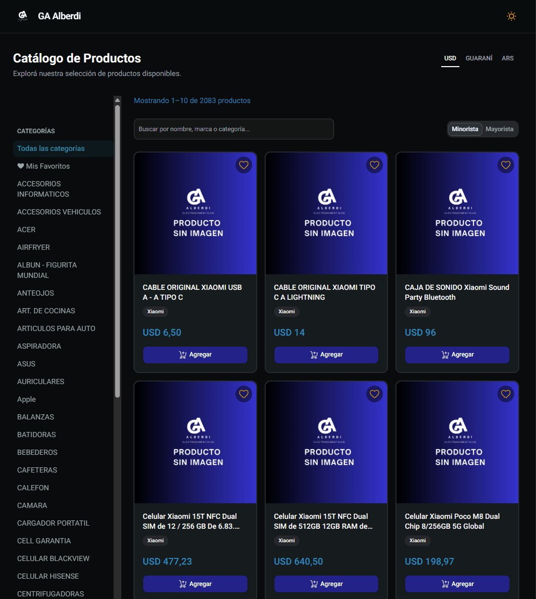The width and height of the screenshot is (536, 599).
Task: Favorite the Xiaomi 15T 512GB 12GB RAM phone
Action: coord(375,394)
